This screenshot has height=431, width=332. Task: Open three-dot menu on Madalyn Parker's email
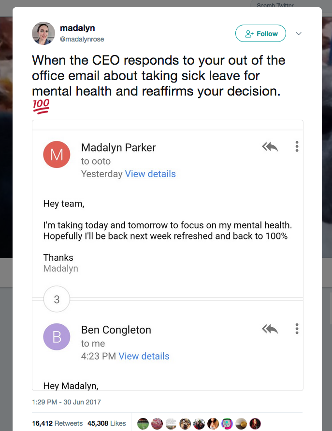297,147
